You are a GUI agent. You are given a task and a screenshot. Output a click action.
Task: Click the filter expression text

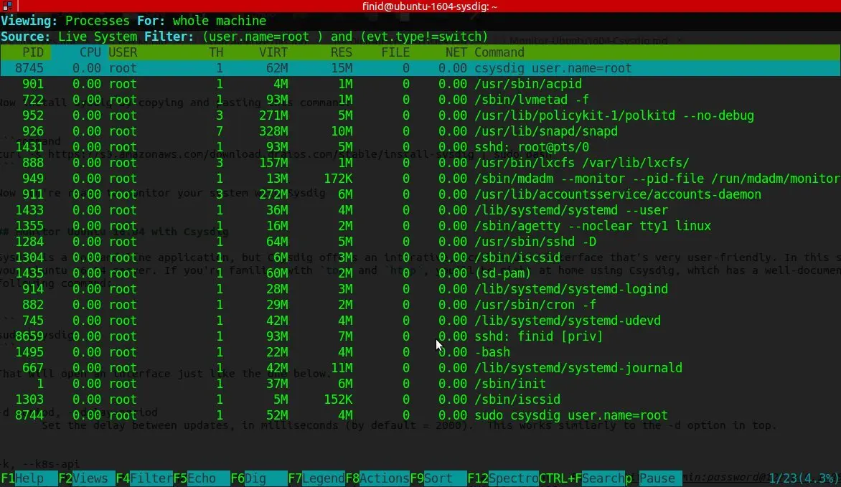point(345,37)
